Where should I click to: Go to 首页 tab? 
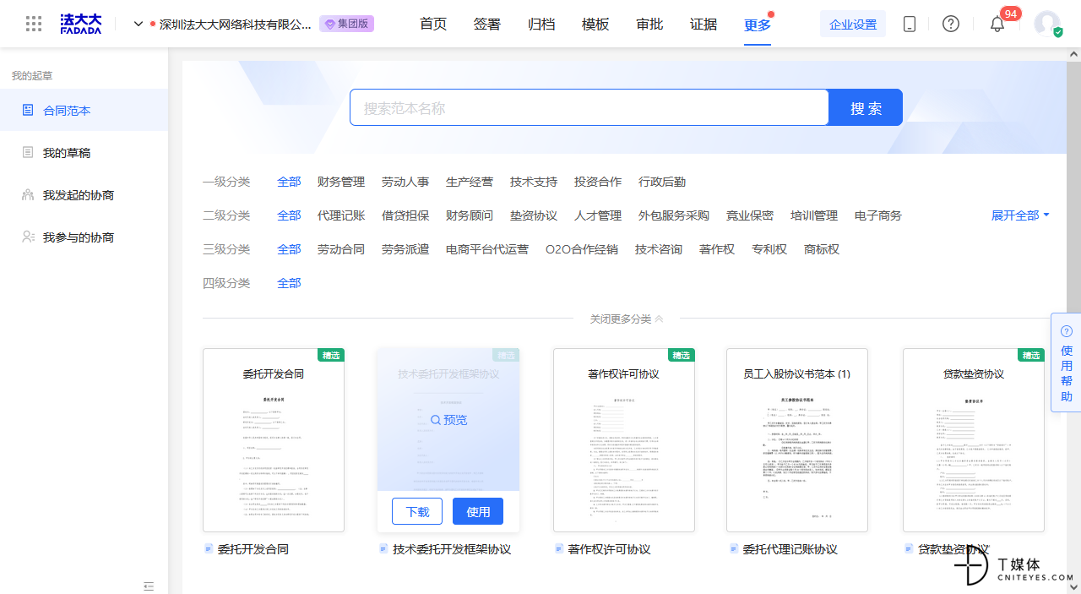tap(433, 25)
